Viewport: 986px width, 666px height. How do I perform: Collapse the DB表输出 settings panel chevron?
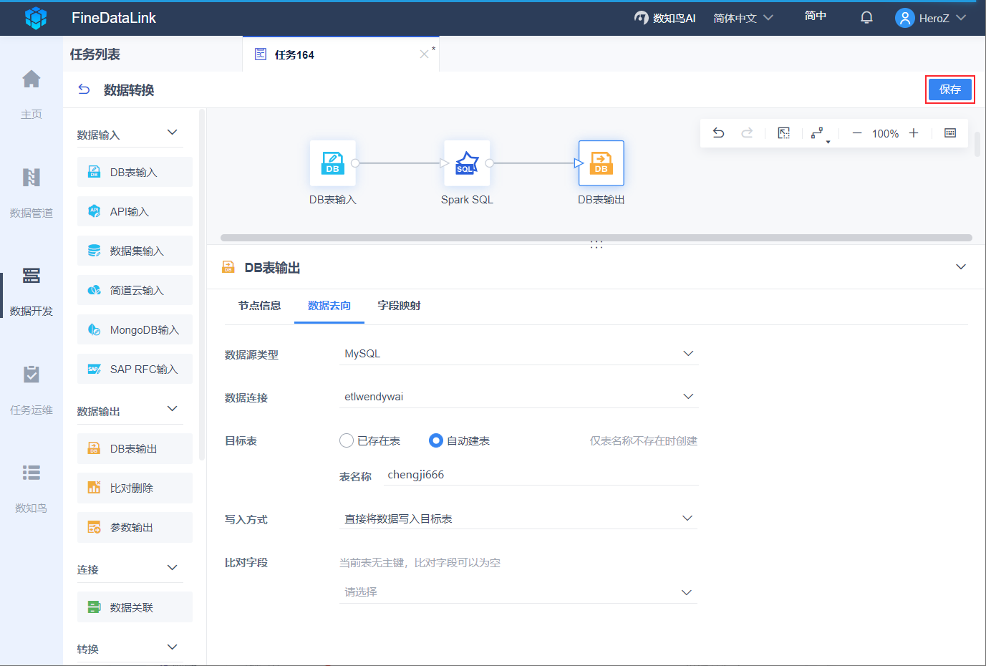point(961,267)
